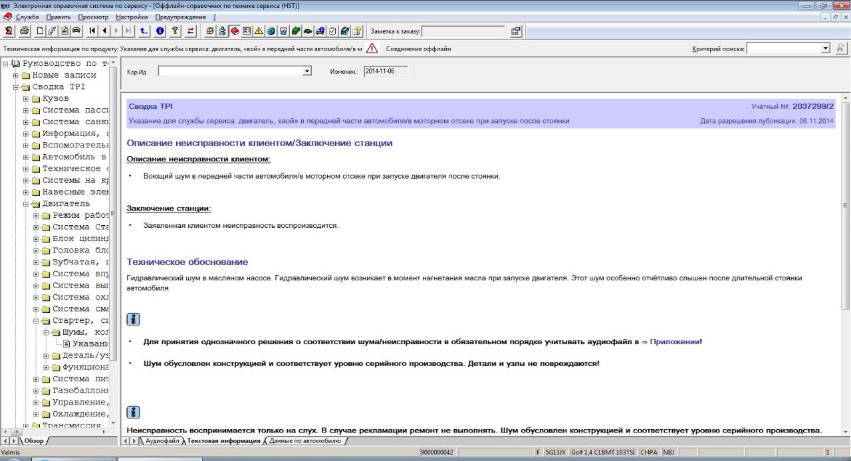Click the document area's vertical scrollbar
The height and width of the screenshot is (461, 851).
click(x=845, y=266)
